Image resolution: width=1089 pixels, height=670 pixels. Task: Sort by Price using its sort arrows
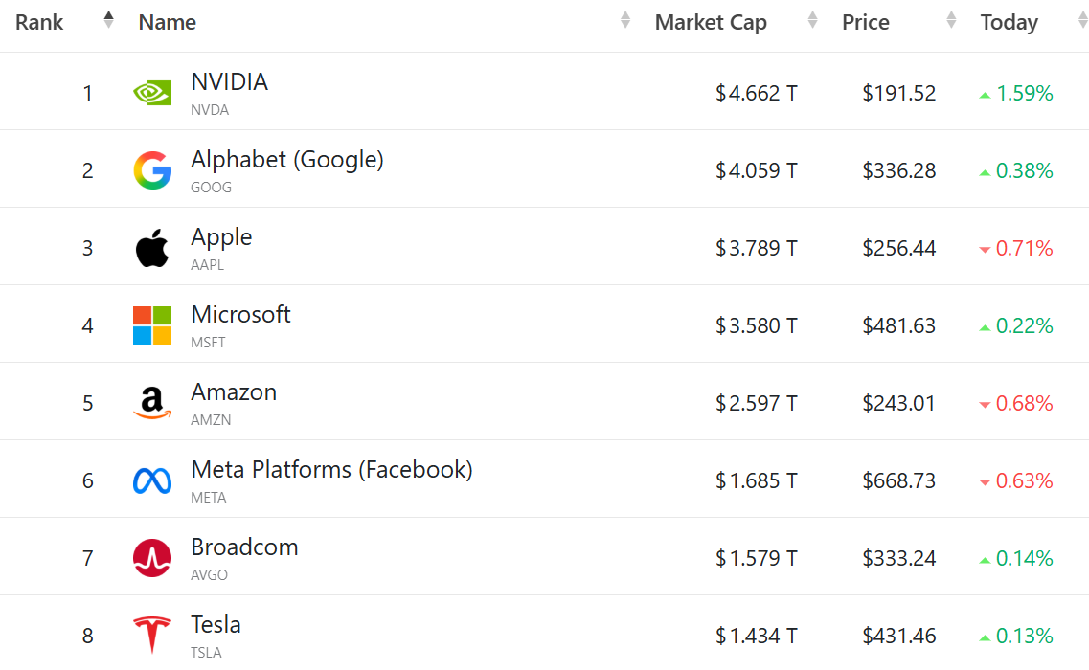coord(951,20)
